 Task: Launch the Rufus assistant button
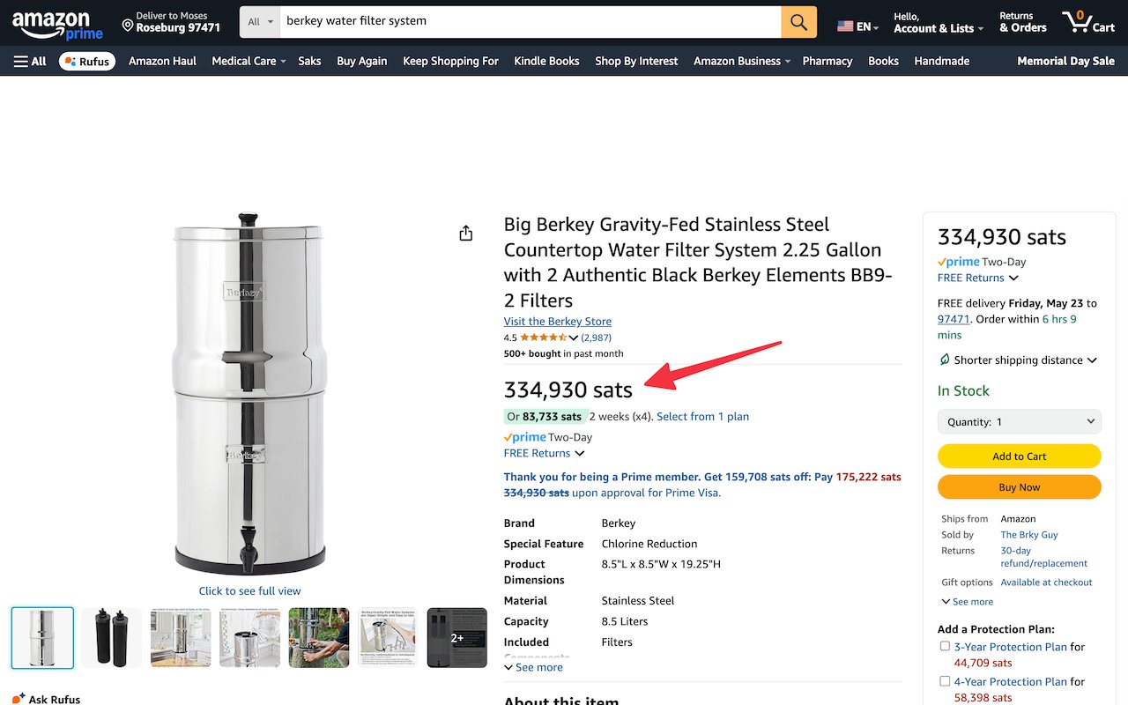click(87, 61)
